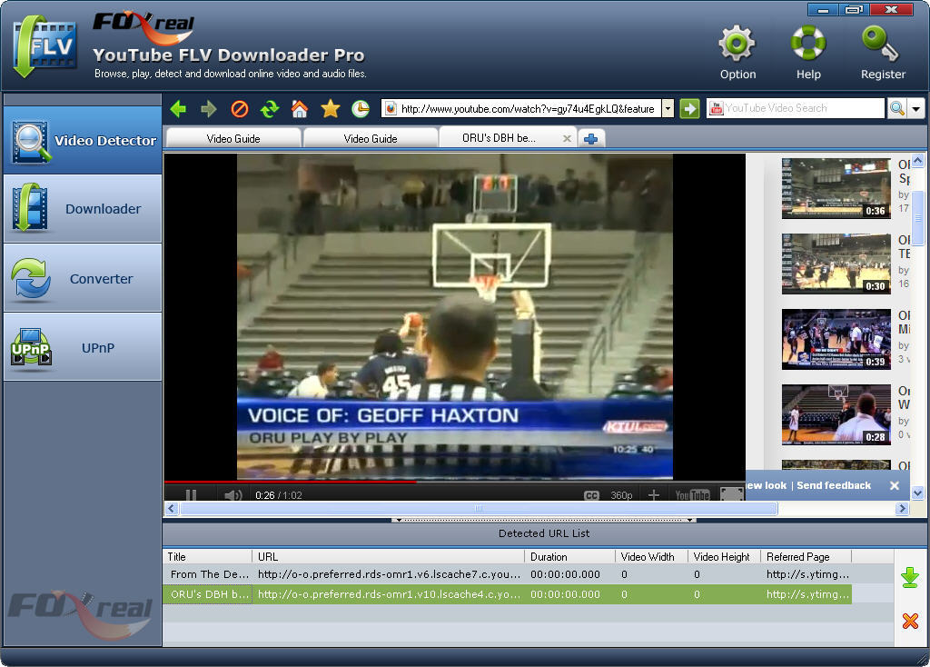Click the Send feedback link

(834, 485)
